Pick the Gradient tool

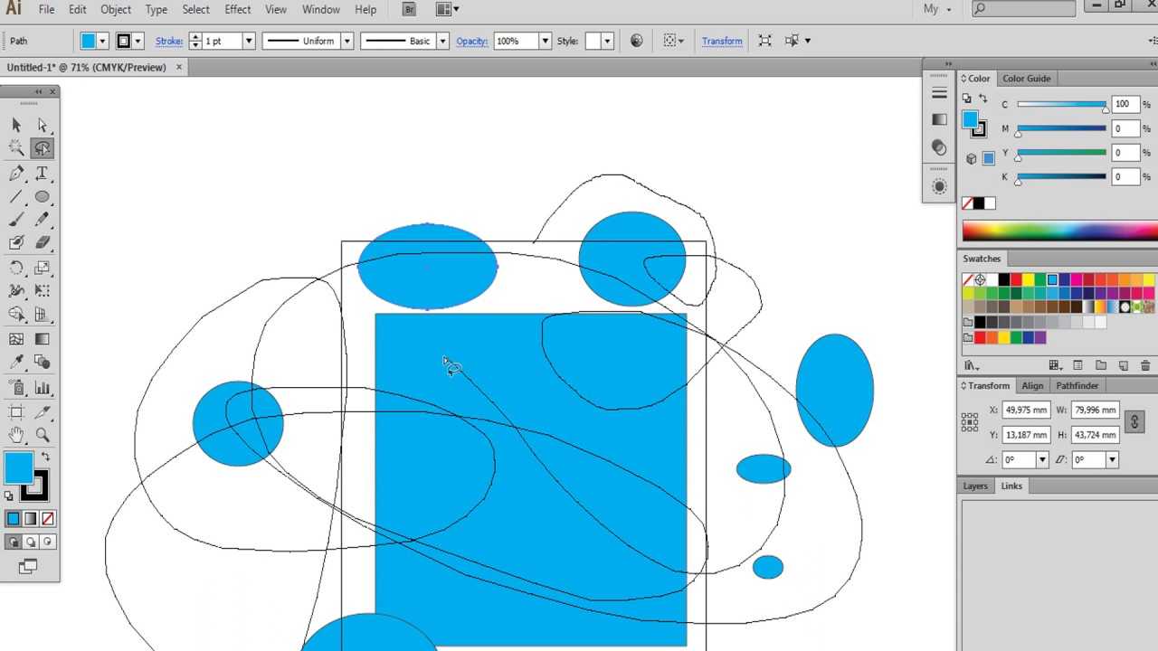coord(43,339)
